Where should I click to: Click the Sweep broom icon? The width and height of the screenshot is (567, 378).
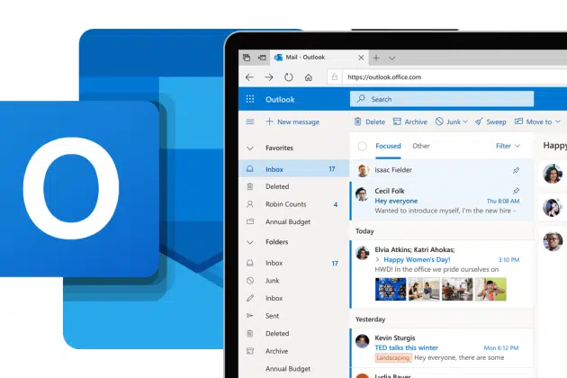point(480,121)
